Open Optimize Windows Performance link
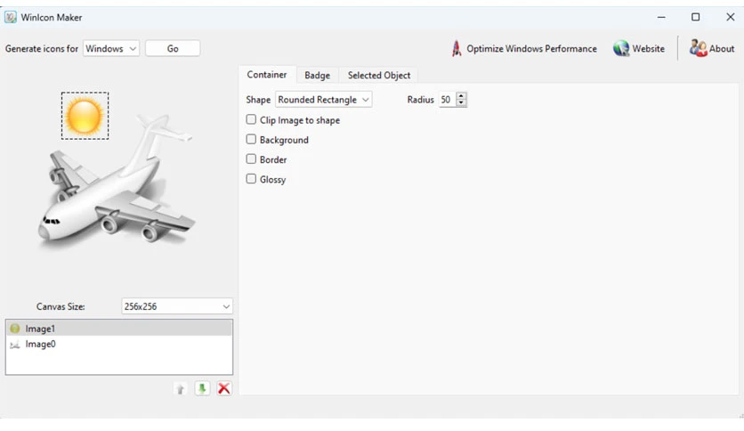 (531, 48)
